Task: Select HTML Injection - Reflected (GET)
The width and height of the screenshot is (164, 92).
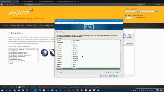Action: point(18,52)
